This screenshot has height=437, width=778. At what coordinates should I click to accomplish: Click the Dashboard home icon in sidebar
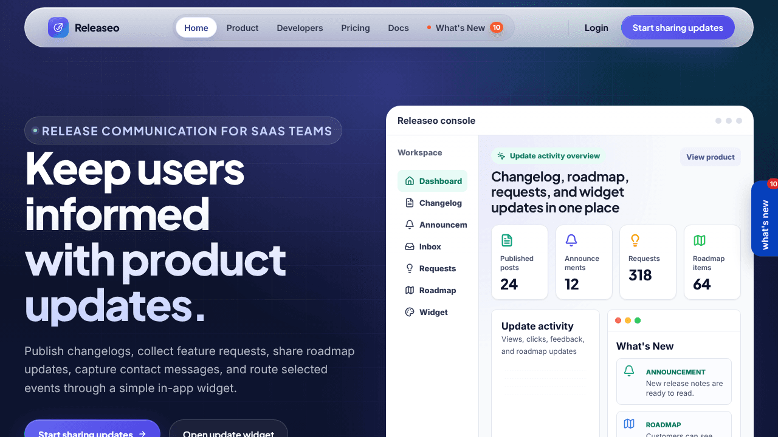click(x=410, y=181)
